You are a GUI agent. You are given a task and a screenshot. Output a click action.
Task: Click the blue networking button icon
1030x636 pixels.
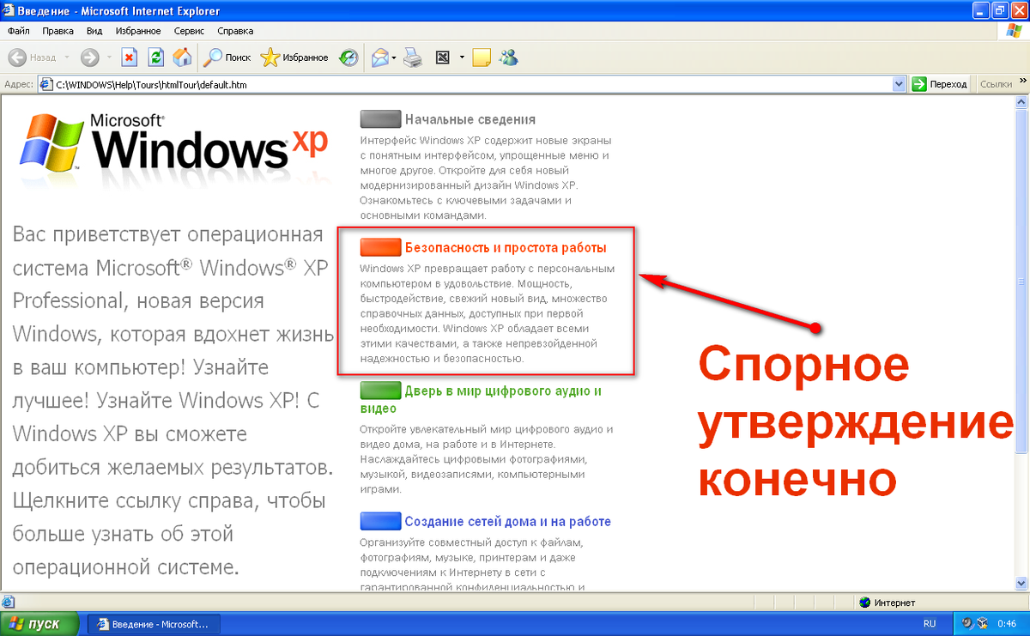[381, 521]
